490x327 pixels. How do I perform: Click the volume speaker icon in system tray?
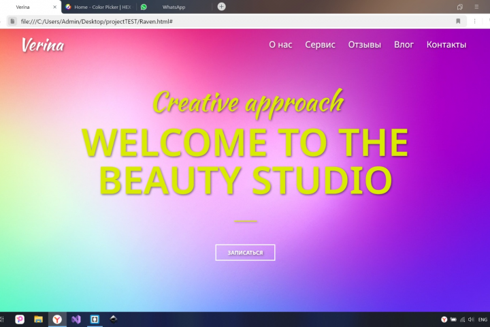[x=471, y=320]
